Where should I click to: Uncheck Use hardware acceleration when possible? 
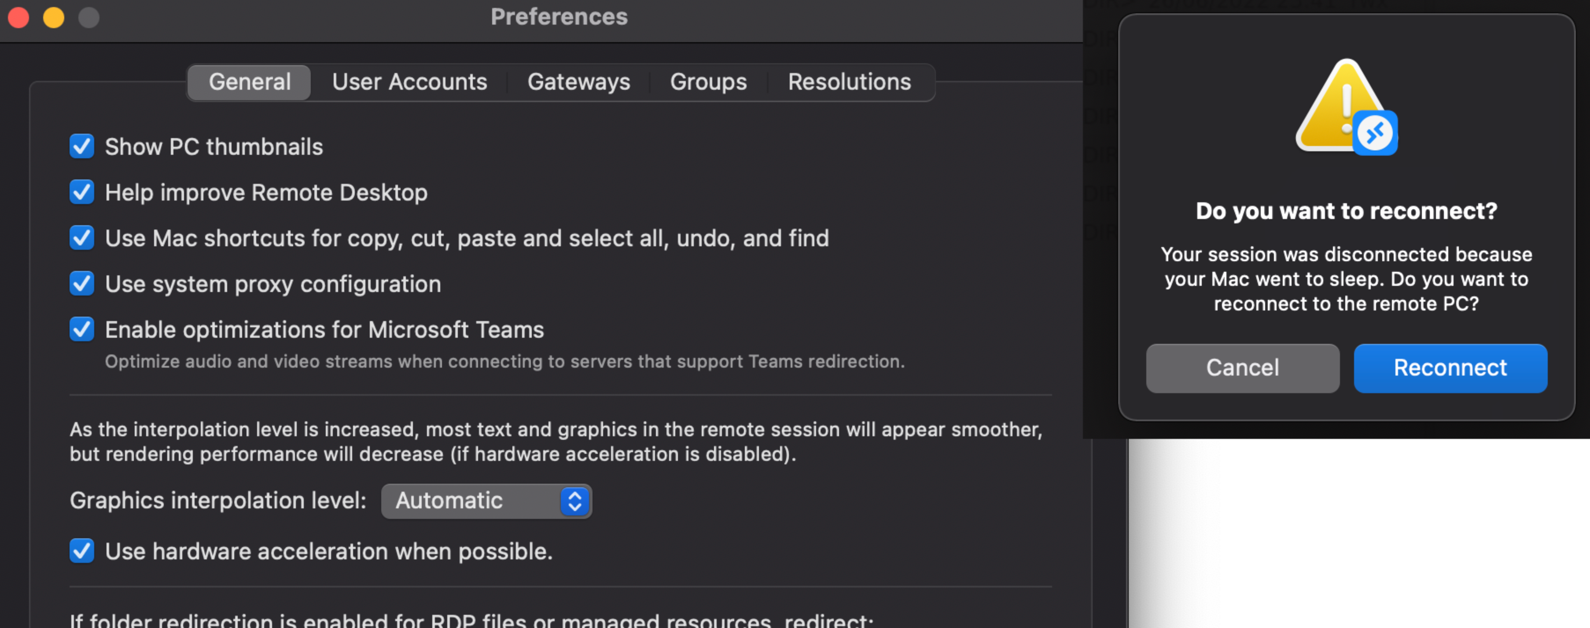[81, 551]
